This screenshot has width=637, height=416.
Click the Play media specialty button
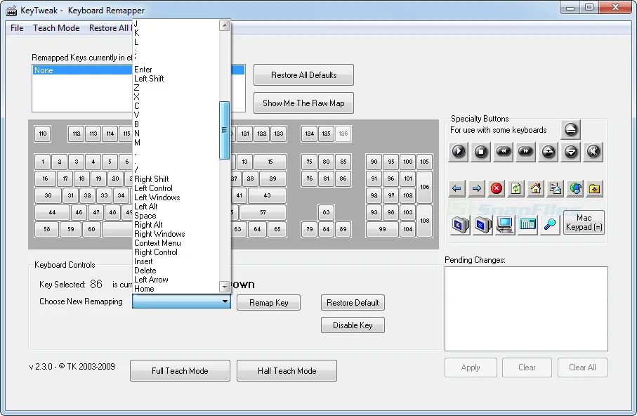(458, 152)
